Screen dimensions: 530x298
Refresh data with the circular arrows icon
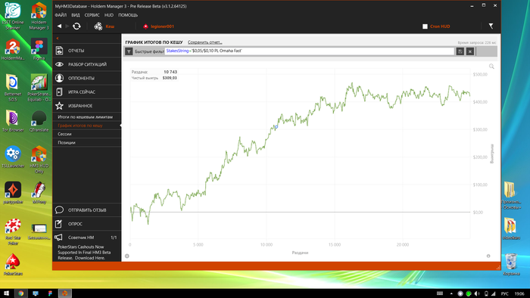(76, 26)
